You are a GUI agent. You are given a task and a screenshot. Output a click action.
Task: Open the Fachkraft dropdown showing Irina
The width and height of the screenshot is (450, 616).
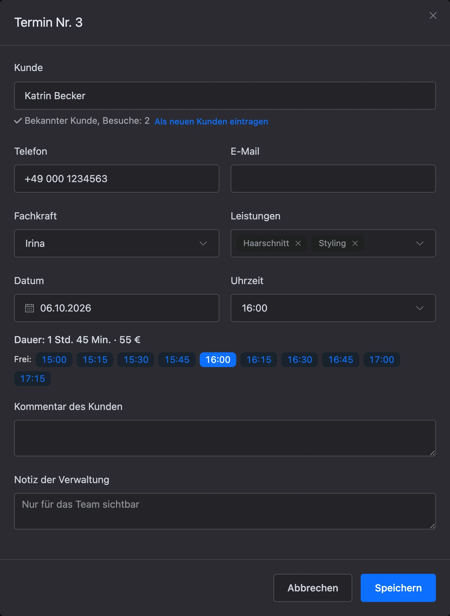coord(117,243)
